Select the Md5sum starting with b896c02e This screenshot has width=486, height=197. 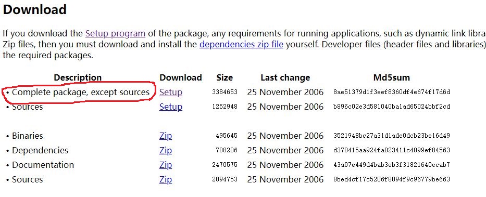click(392, 107)
